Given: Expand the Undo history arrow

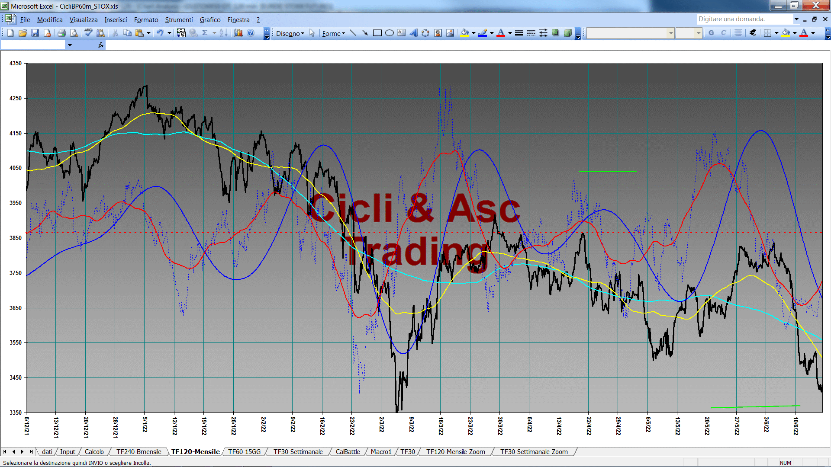Looking at the screenshot, I should pyautogui.click(x=169, y=33).
